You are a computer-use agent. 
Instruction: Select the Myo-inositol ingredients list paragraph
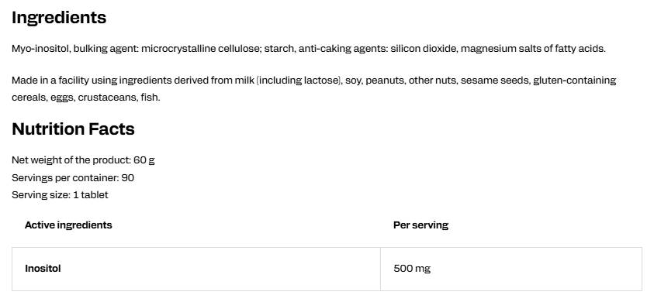309,49
